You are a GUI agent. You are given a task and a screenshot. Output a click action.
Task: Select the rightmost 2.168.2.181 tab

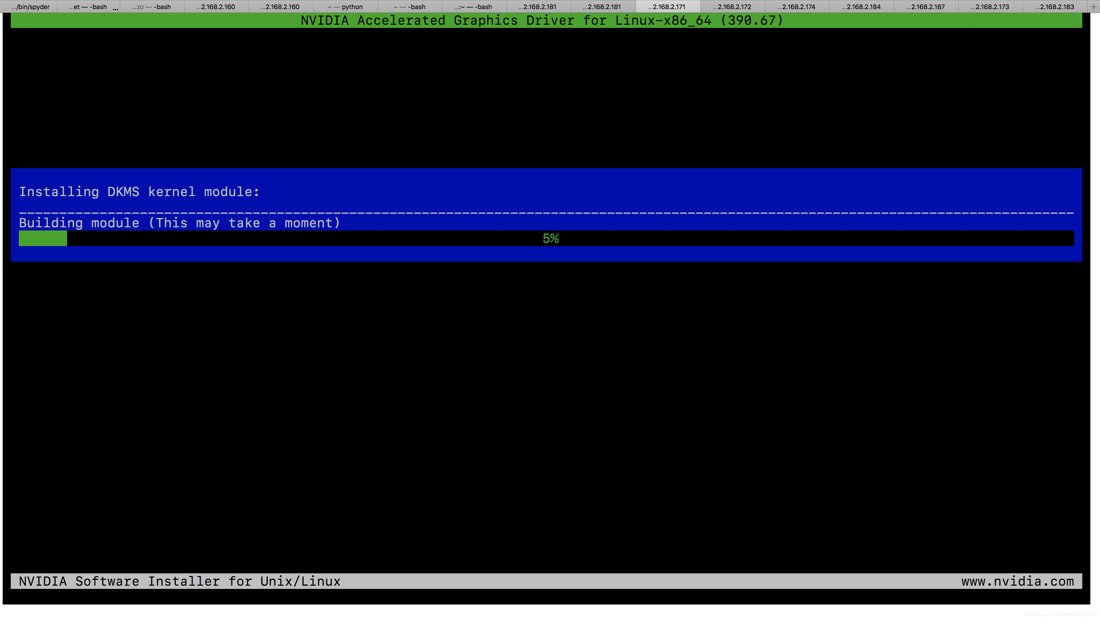pyautogui.click(x=603, y=7)
